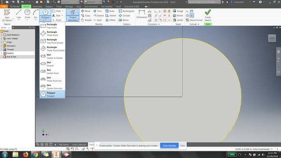Open the Fillet dropdown arrow
The width and height of the screenshot is (281, 158).
click(x=63, y=11)
